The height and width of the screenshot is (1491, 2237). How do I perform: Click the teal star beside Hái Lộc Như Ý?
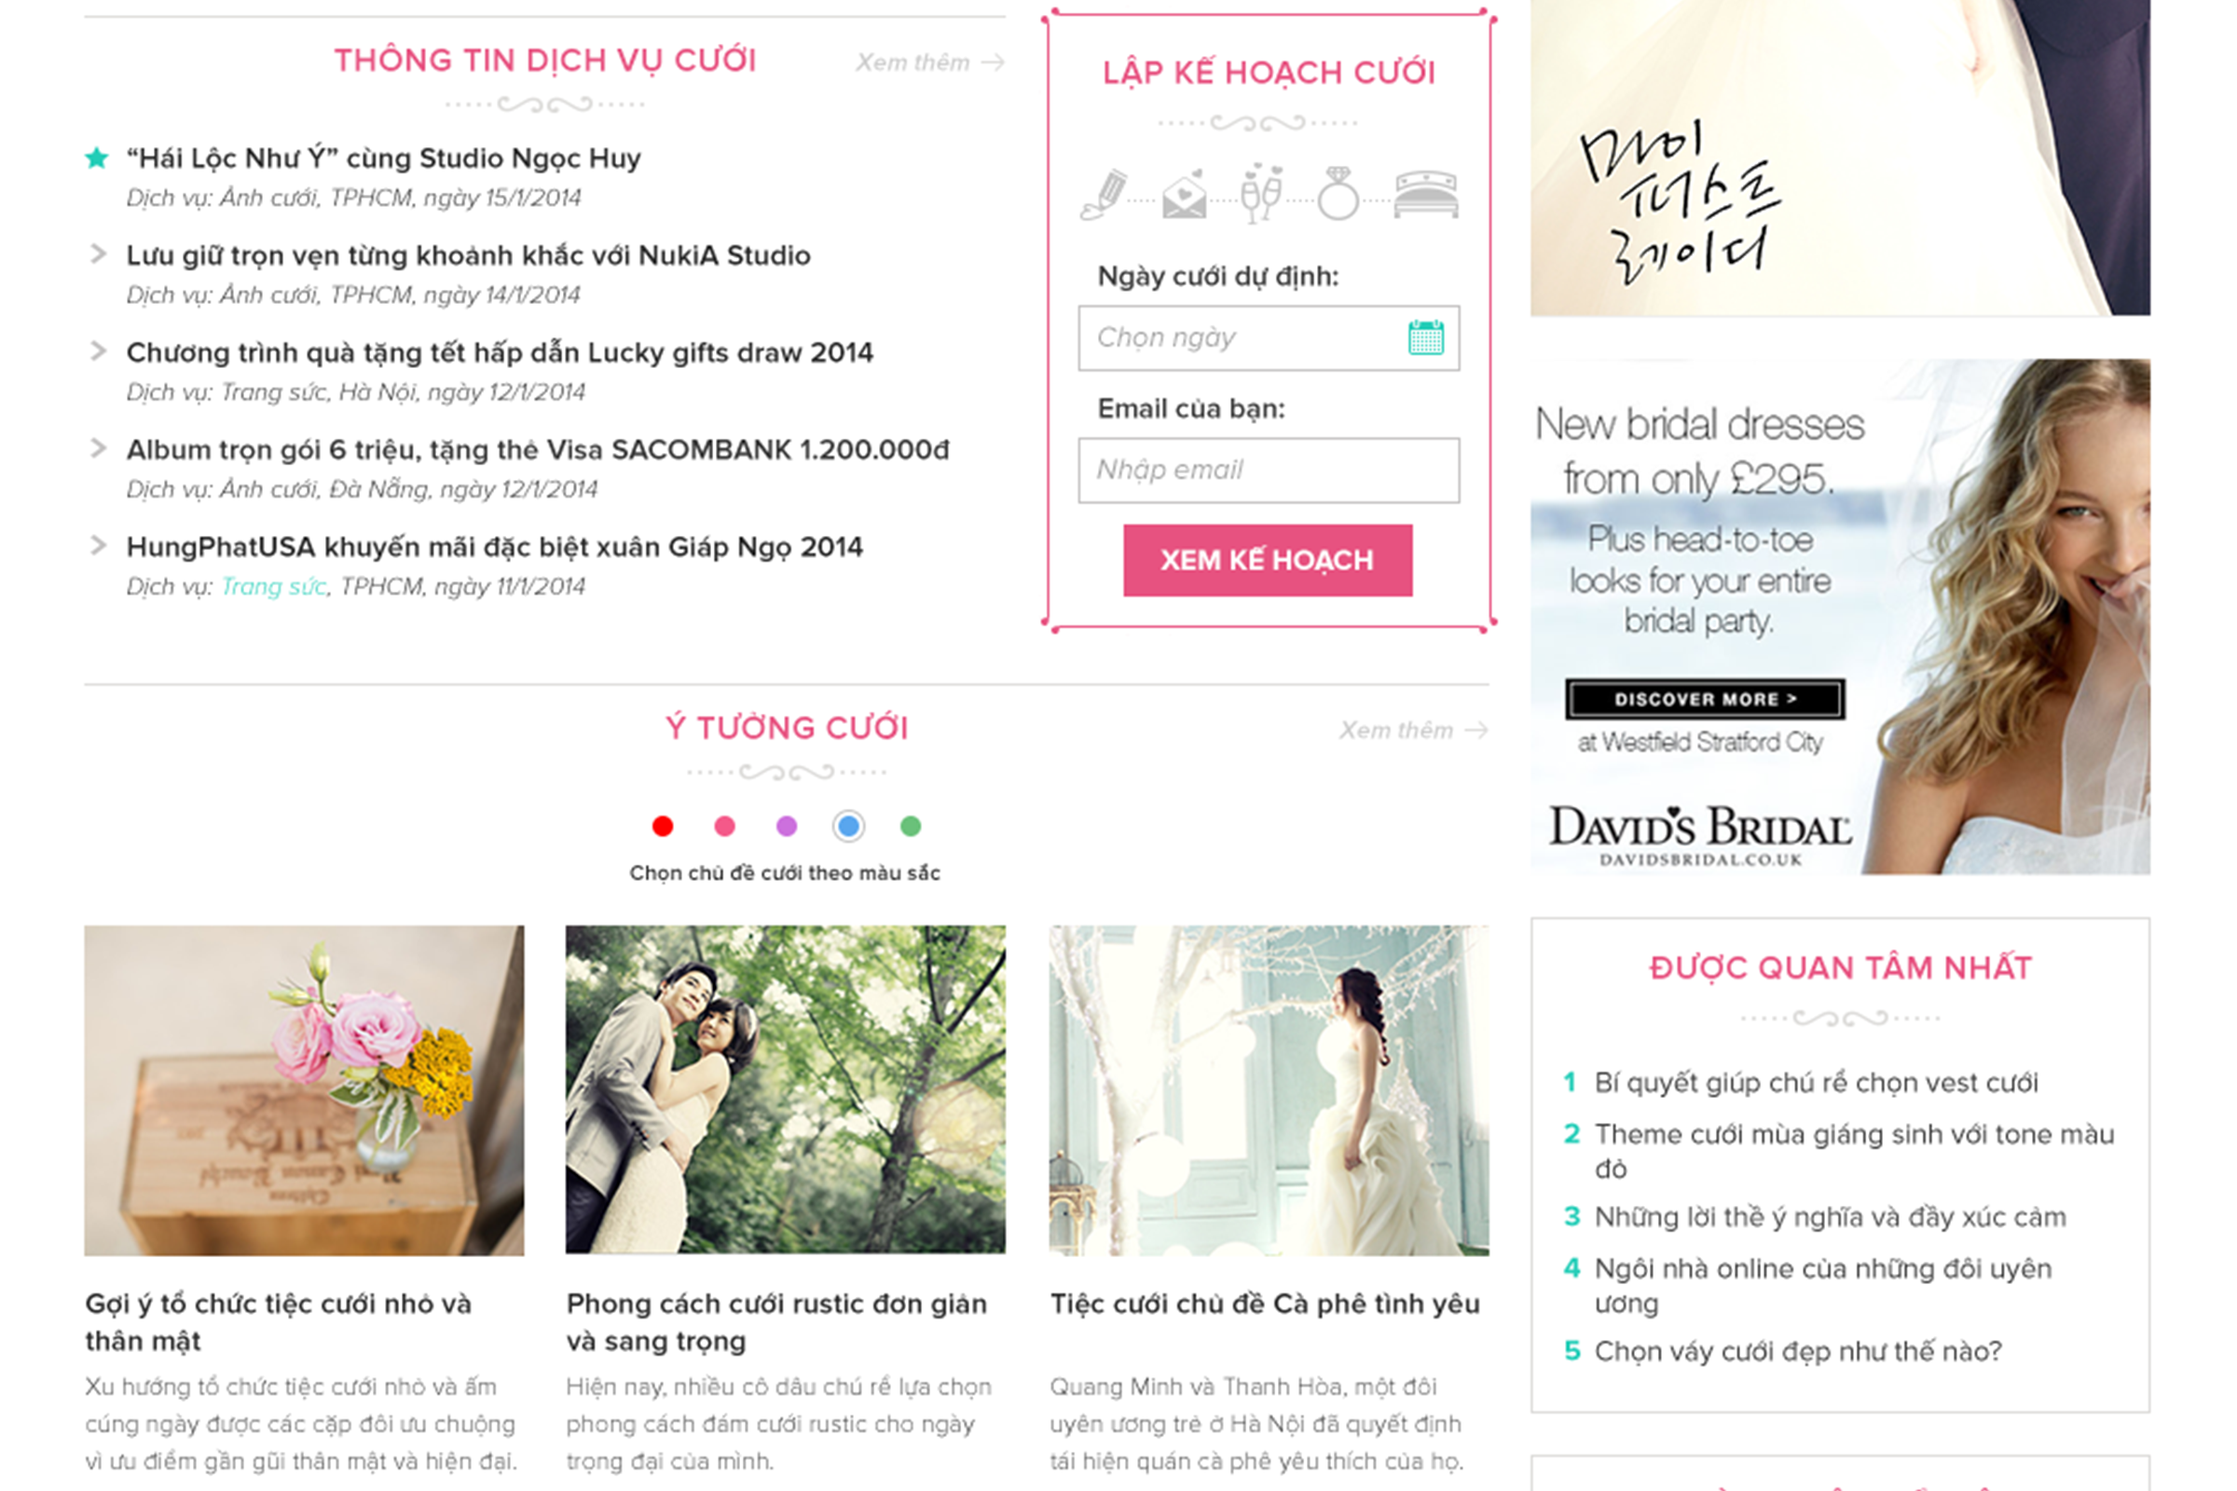(x=96, y=157)
